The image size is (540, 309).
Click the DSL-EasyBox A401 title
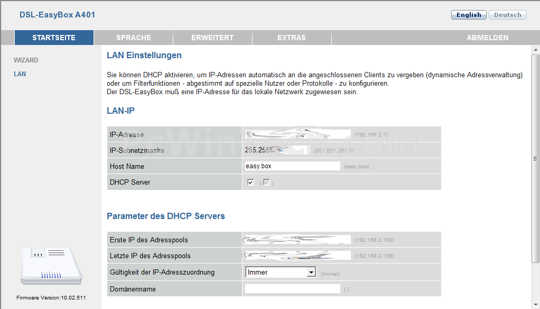pos(57,15)
